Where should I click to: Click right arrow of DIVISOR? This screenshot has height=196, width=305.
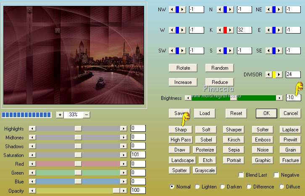click(279, 75)
